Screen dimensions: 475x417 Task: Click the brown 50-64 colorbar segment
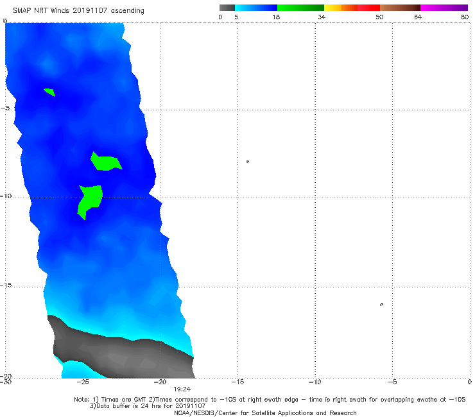click(x=400, y=8)
